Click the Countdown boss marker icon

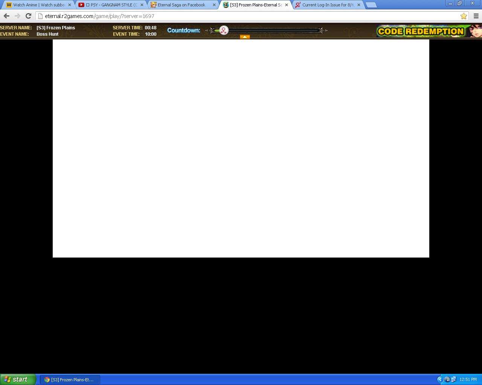point(224,30)
